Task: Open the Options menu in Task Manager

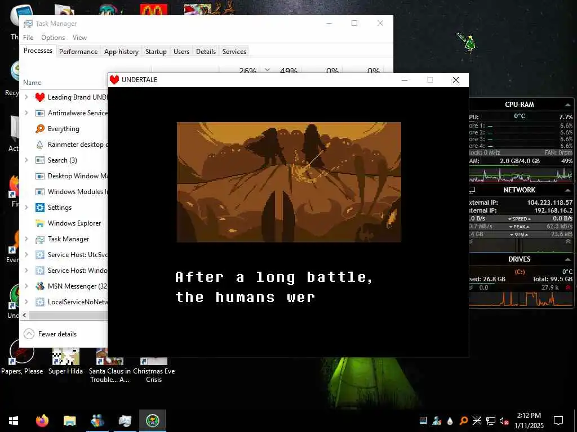Action: pos(53,38)
